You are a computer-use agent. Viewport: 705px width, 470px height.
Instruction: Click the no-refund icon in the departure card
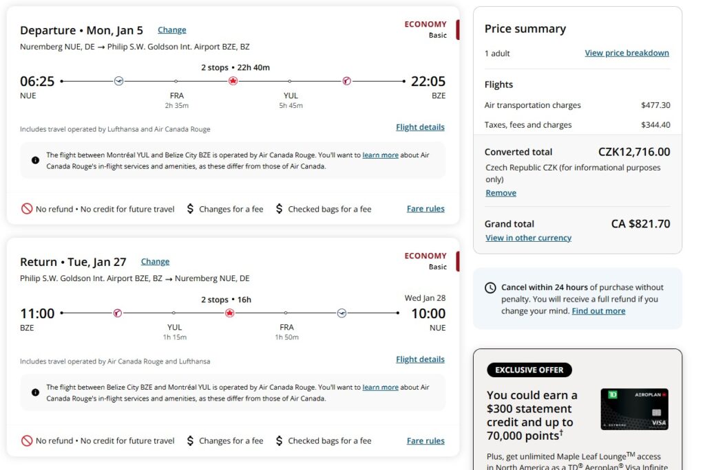pyautogui.click(x=27, y=209)
